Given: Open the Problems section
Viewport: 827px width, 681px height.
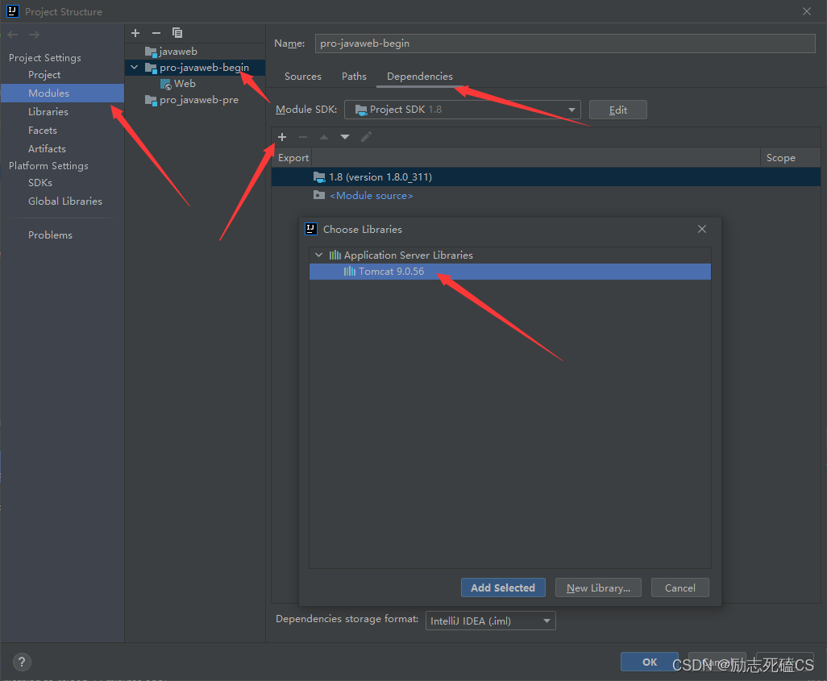Looking at the screenshot, I should (x=62, y=235).
